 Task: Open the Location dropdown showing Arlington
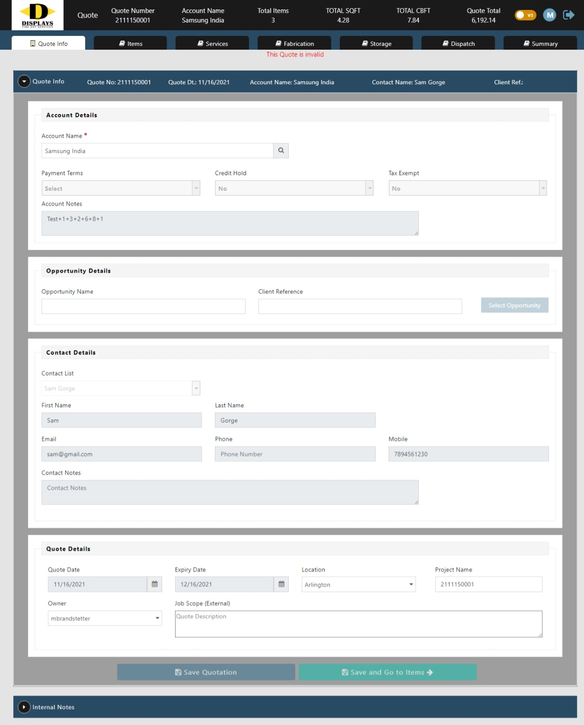pos(358,584)
